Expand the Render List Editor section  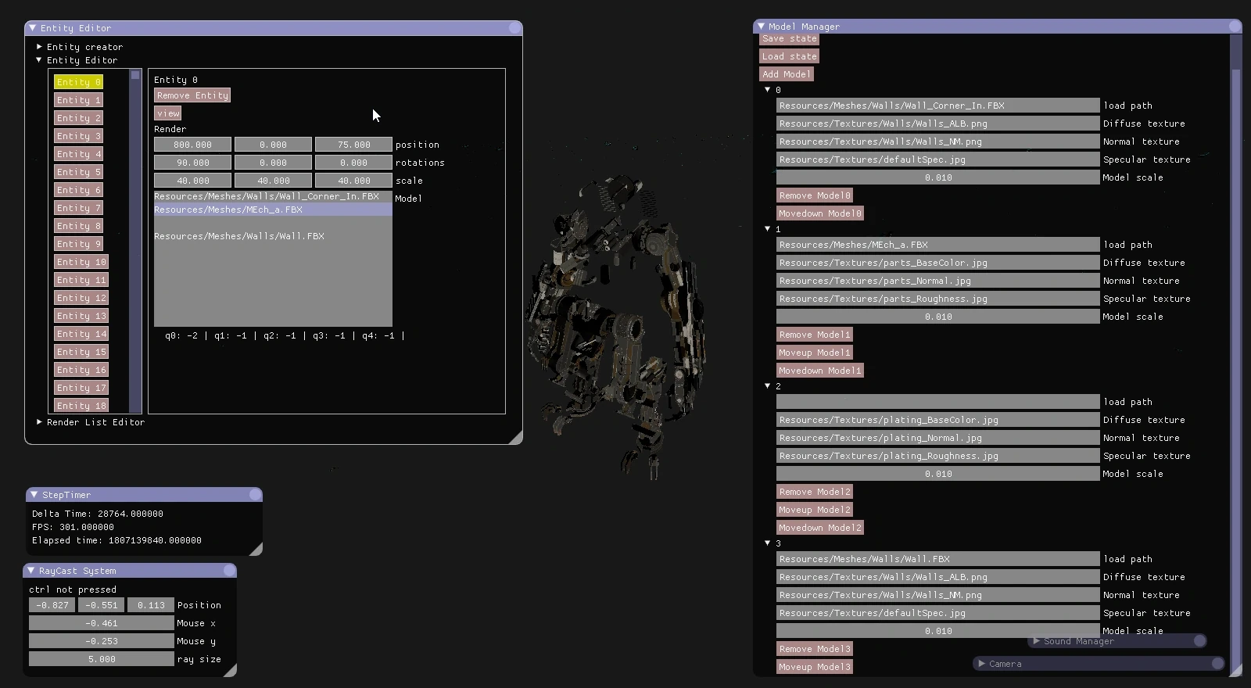[40, 422]
